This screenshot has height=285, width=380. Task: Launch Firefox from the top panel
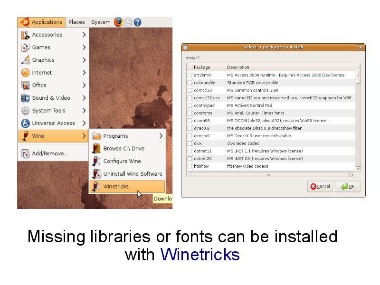[x=118, y=22]
